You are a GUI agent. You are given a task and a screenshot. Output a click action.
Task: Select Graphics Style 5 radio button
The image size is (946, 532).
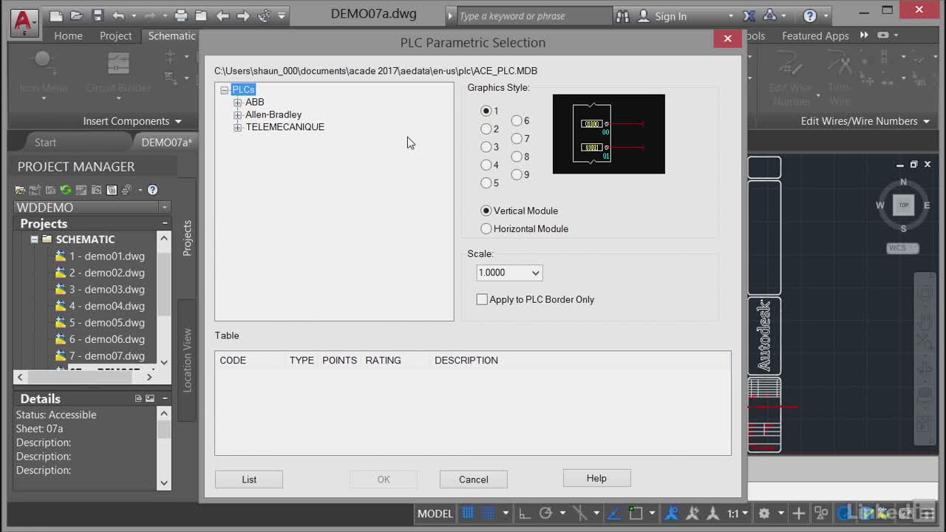coord(486,183)
